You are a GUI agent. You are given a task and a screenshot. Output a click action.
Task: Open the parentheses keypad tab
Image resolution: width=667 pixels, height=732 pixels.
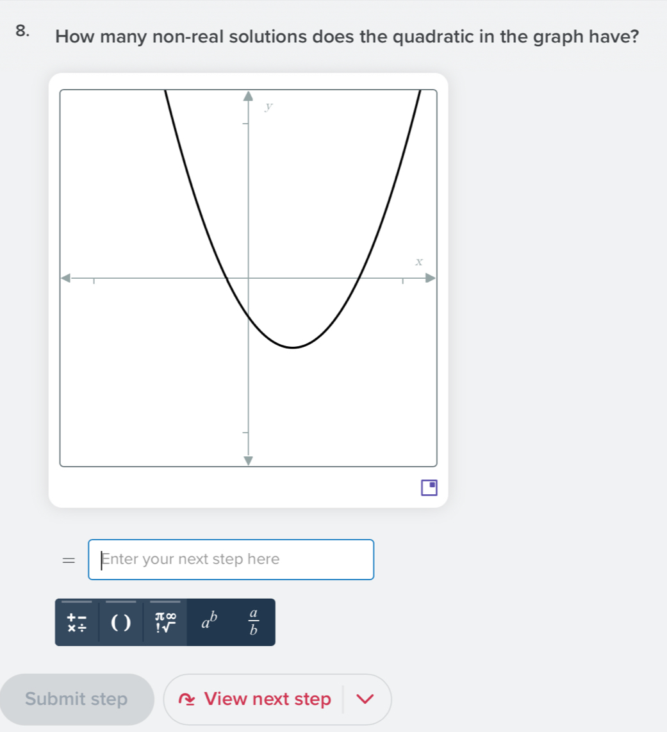[x=120, y=622]
